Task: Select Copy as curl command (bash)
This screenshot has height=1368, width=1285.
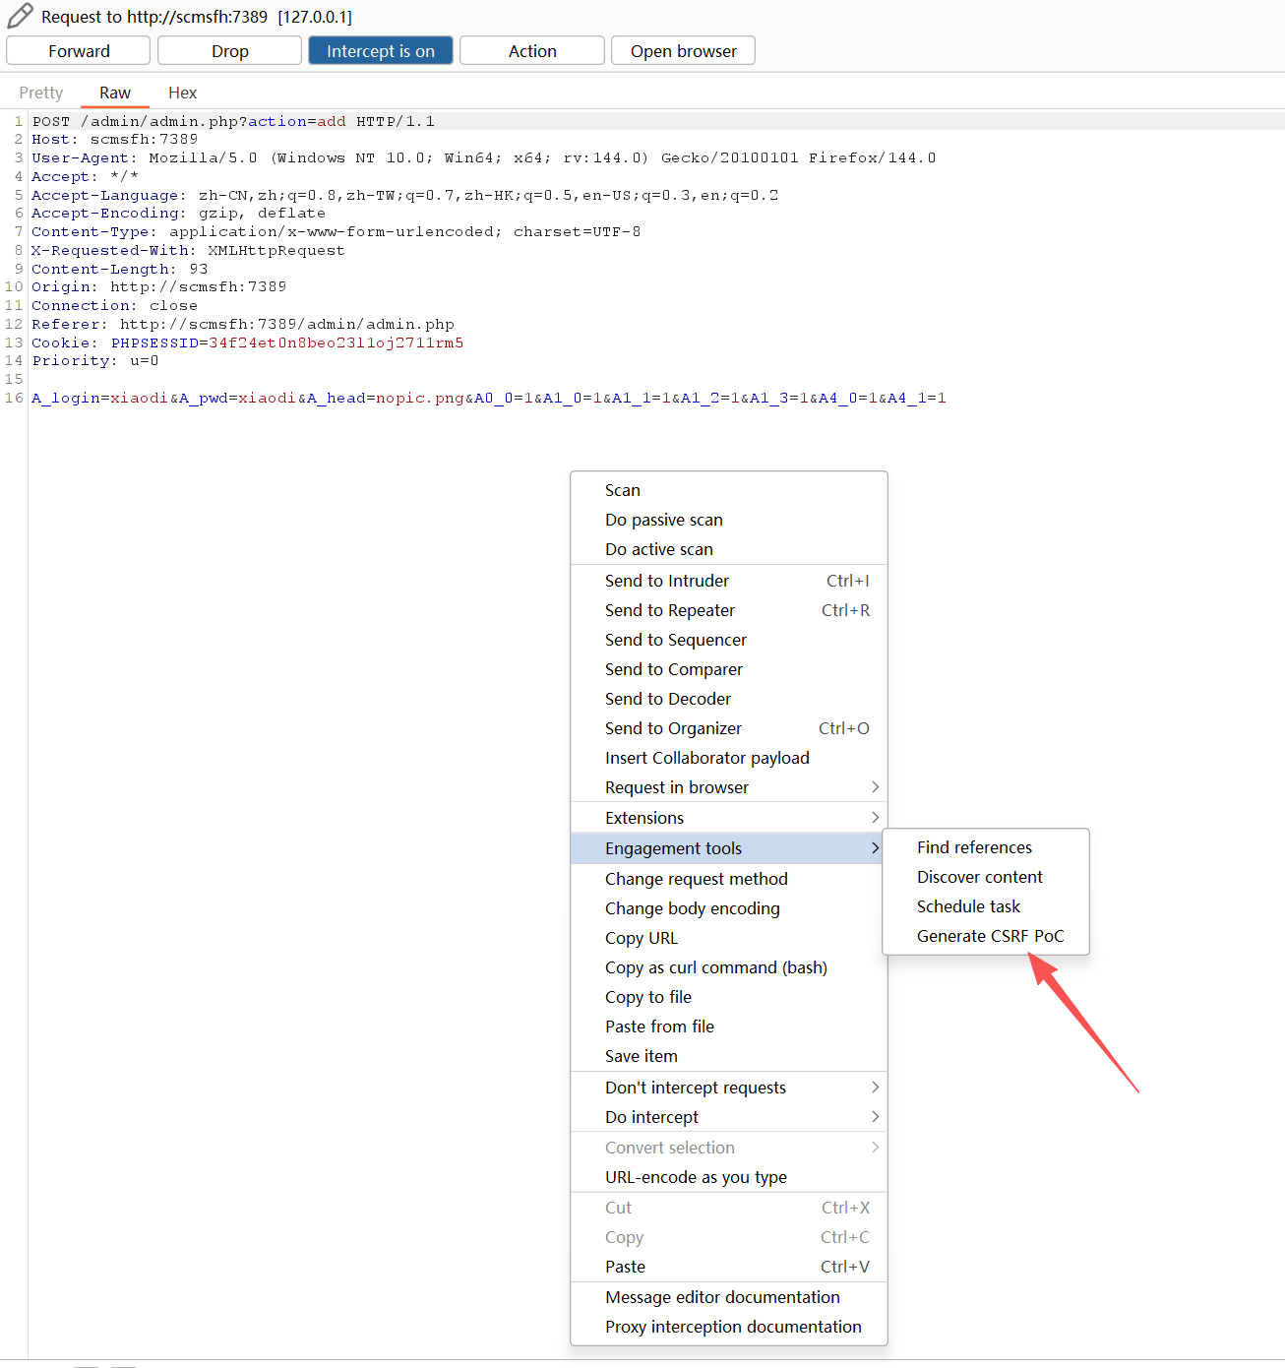Action: [729, 967]
